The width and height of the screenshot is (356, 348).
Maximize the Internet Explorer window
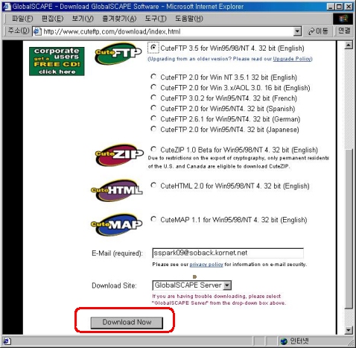pos(339,7)
